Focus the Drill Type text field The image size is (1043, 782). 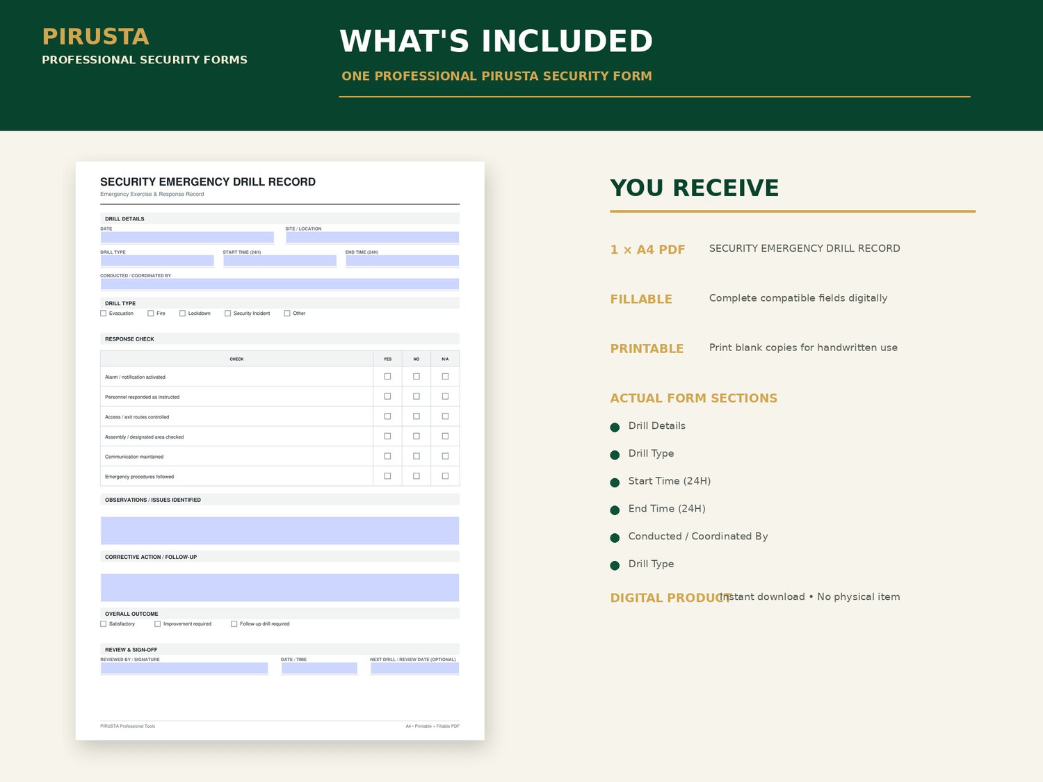[x=157, y=261]
